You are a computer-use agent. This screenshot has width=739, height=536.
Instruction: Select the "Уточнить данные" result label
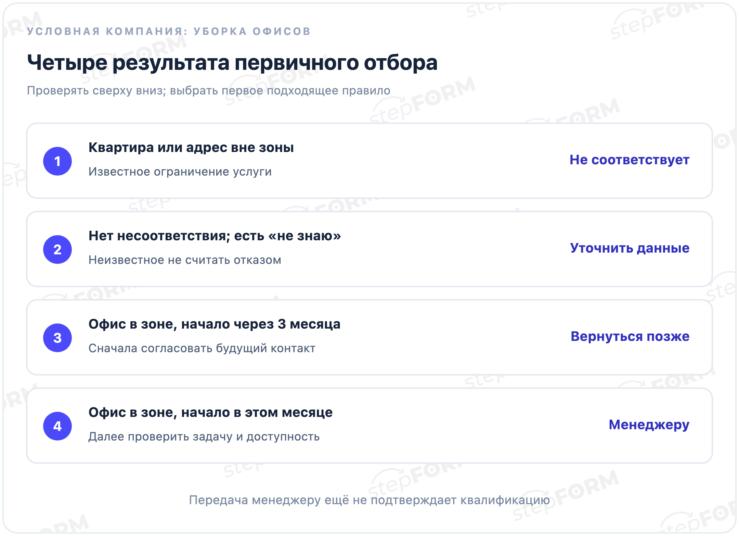pos(630,248)
